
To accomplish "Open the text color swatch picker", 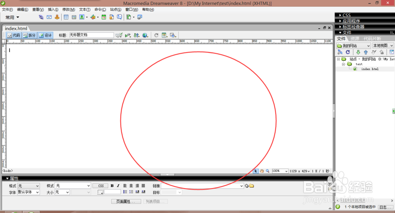I will point(100,192).
